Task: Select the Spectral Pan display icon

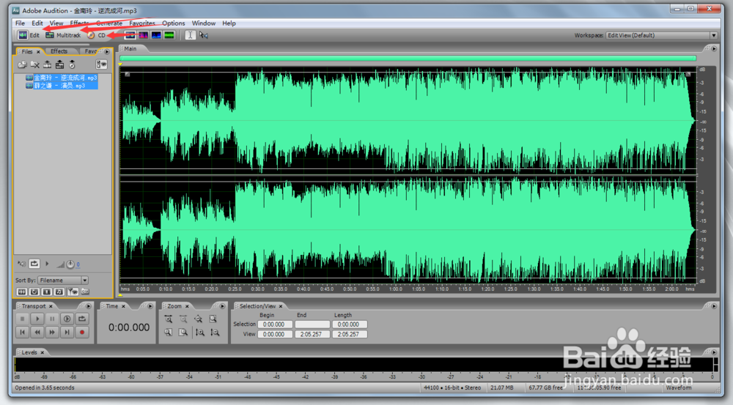Action: 156,35
